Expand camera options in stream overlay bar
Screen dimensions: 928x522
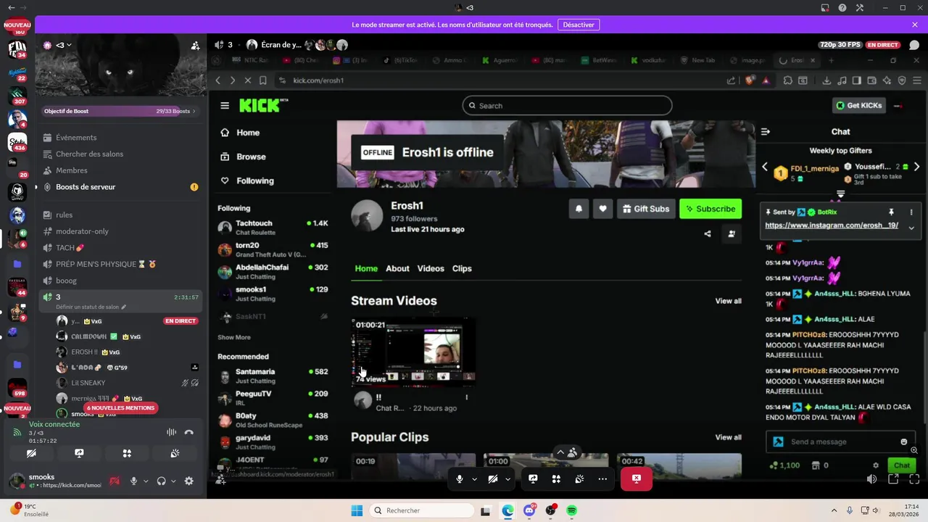pyautogui.click(x=507, y=479)
